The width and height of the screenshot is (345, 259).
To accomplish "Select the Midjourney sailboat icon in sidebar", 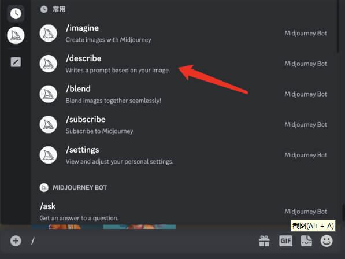I will 16,35.
